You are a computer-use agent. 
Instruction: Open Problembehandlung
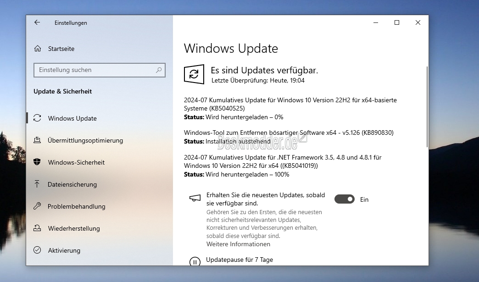coord(76,206)
